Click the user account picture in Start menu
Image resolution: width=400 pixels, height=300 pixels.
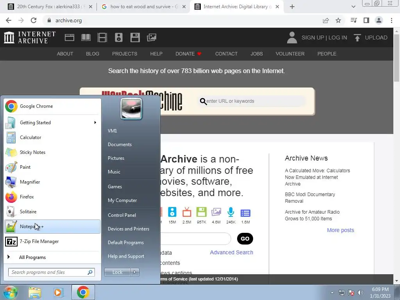[131, 109]
